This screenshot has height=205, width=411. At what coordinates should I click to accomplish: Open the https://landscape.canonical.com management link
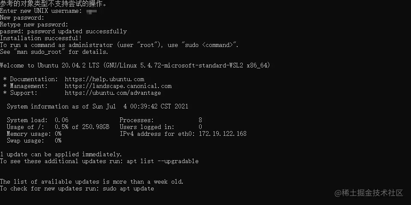point(118,86)
